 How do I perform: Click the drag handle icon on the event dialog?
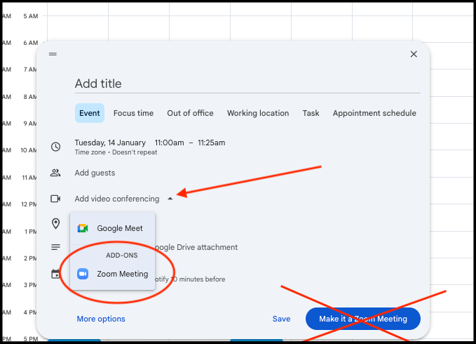tap(53, 54)
